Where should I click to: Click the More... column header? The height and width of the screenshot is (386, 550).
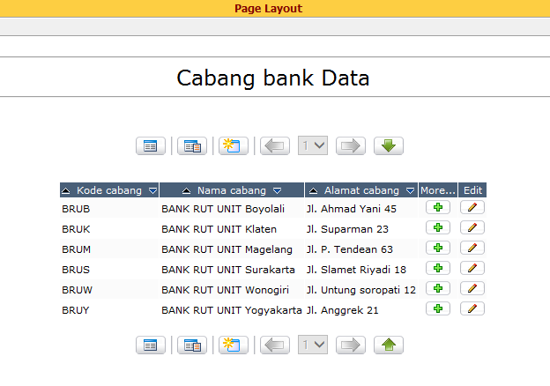pos(438,190)
